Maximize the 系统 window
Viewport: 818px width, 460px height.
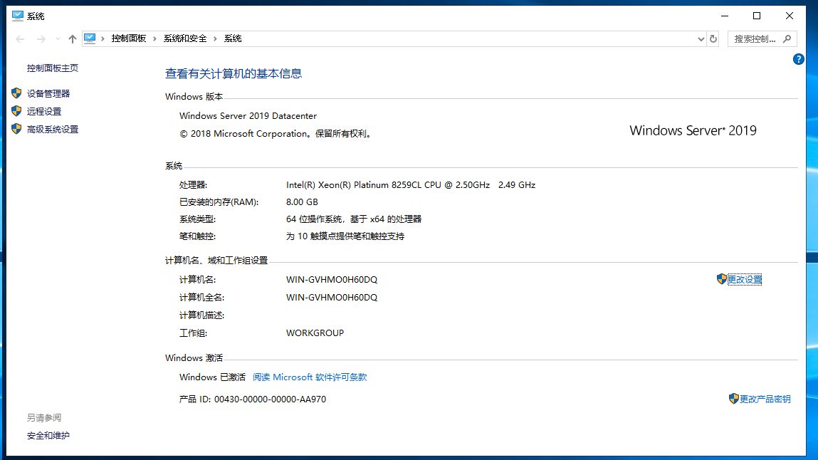point(757,16)
